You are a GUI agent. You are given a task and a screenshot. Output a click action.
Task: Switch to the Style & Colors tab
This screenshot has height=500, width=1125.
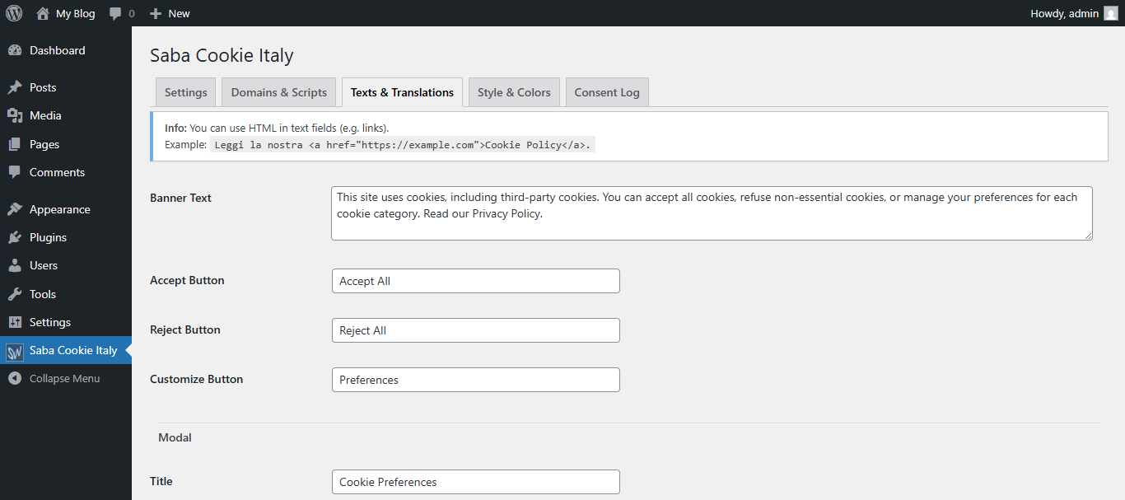(513, 91)
